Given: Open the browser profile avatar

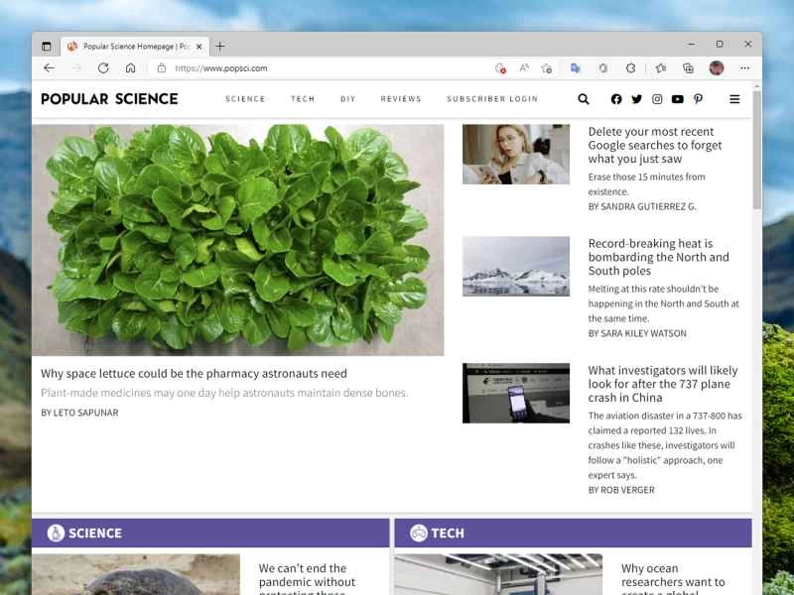Looking at the screenshot, I should pos(717,69).
